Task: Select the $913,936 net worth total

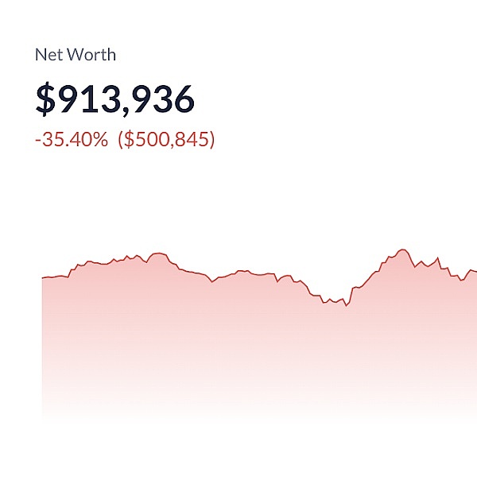Action: [x=114, y=99]
